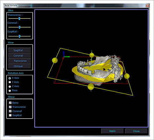Uncheck the Bone display checkbox
The height and width of the screenshot is (140, 154).
point(10,103)
